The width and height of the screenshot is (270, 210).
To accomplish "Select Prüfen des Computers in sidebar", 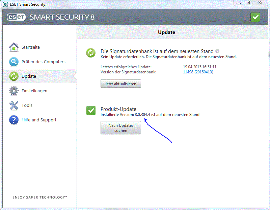I will click(x=43, y=62).
